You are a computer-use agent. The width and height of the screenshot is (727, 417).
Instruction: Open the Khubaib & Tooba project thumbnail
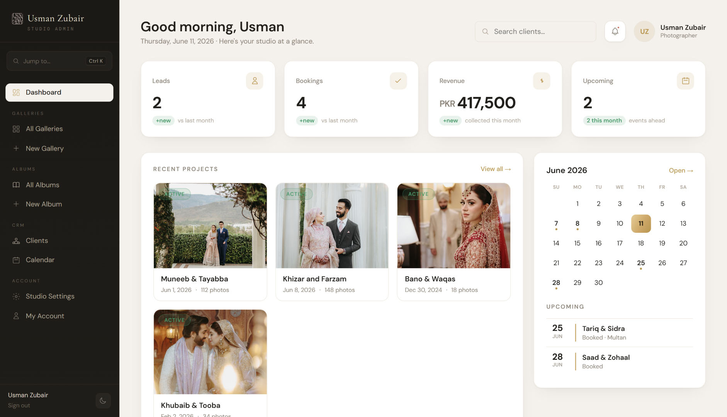[210, 352]
